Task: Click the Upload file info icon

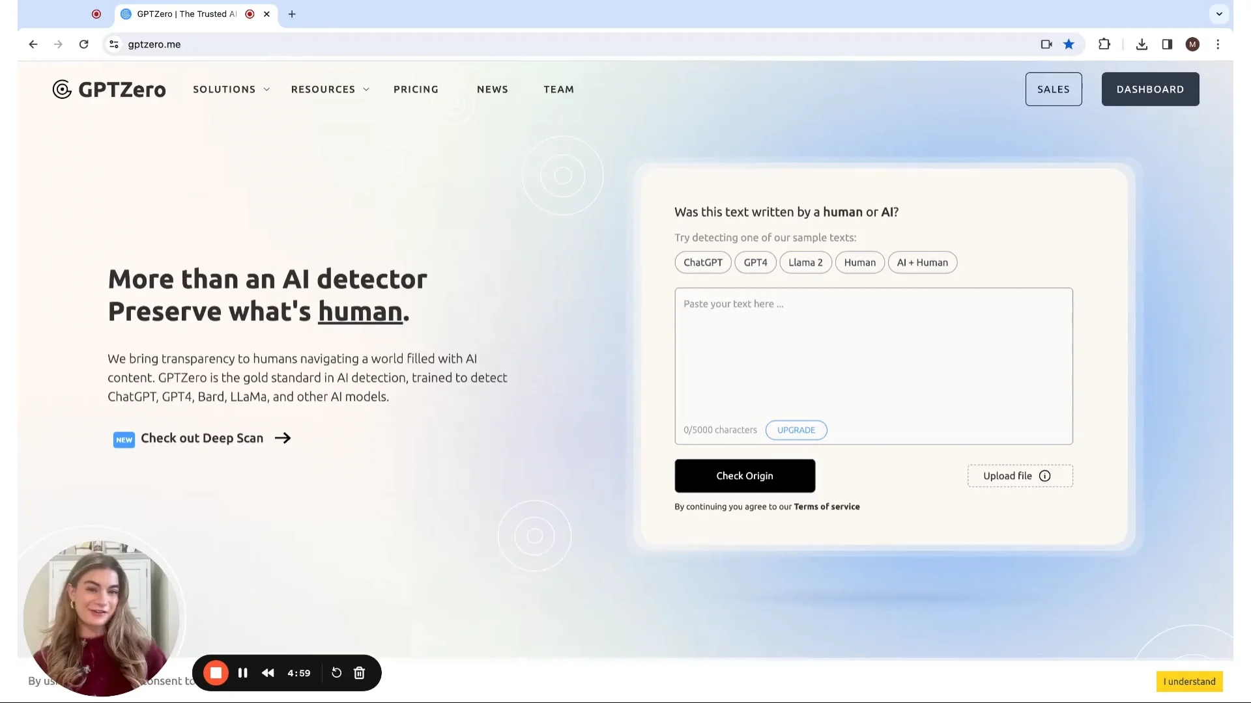Action: [1044, 476]
